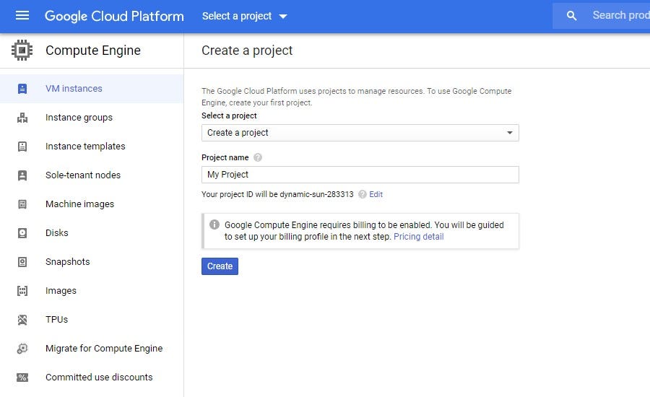Click the help icon next to project ID
The width and height of the screenshot is (650, 397).
[x=363, y=194]
